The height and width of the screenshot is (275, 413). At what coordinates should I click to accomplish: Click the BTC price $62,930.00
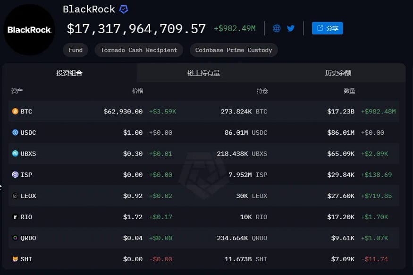tap(123, 112)
